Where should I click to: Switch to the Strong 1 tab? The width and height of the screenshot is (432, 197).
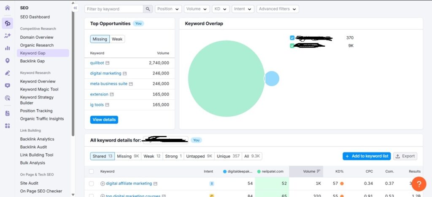pos(173,156)
